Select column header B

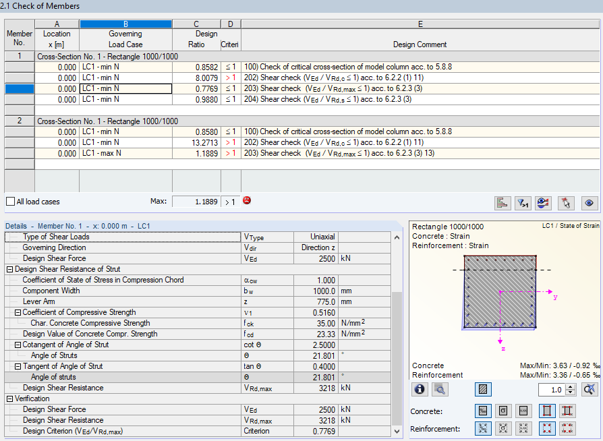(125, 24)
